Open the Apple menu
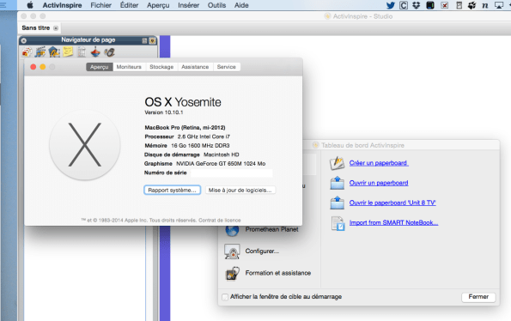The width and height of the screenshot is (511, 321). tap(30, 5)
